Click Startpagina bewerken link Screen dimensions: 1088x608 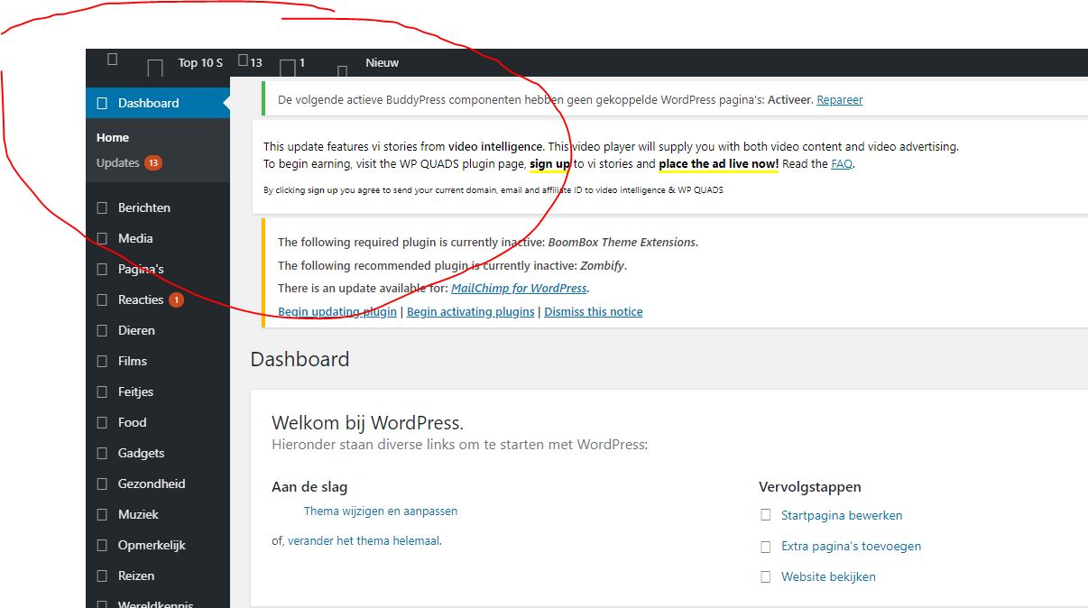pyautogui.click(x=842, y=516)
